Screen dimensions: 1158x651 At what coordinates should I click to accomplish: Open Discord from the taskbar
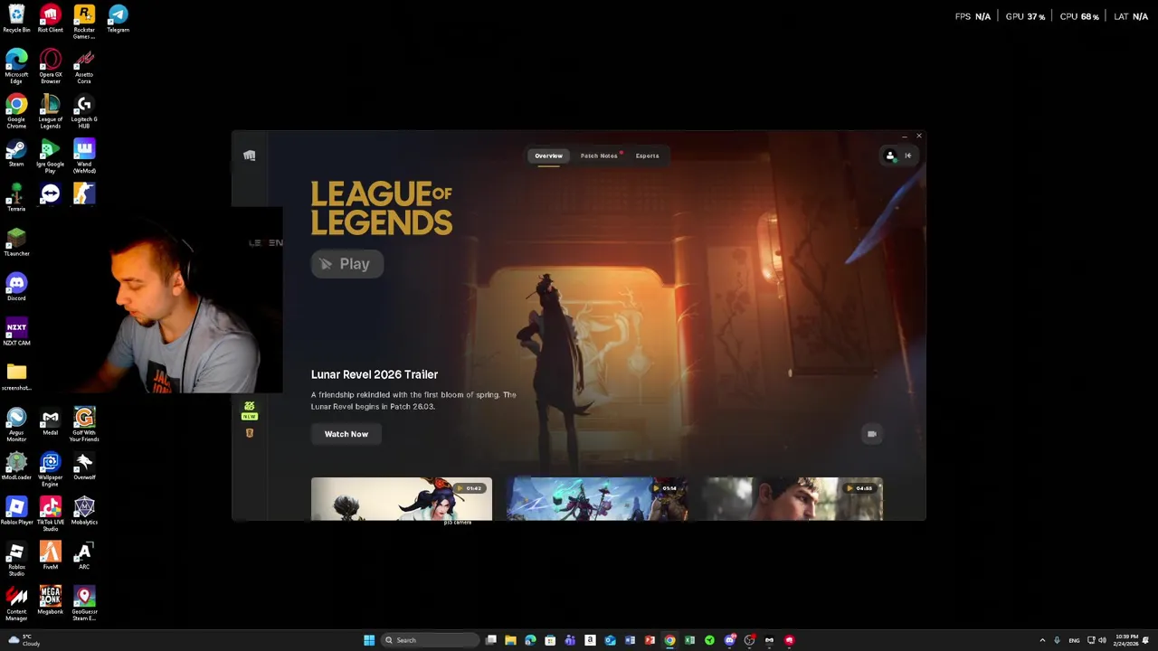tap(729, 640)
